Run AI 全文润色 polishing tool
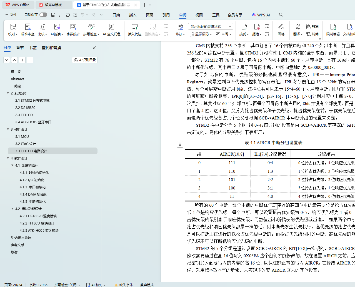Screen dimensions: 355x287 111,27
